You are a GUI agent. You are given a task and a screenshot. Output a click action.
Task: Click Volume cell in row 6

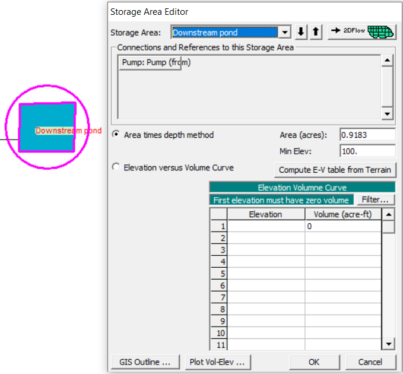[x=343, y=286]
